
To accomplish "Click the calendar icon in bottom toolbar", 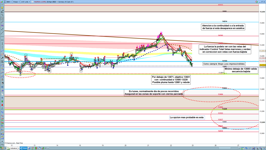I will 242,148.
